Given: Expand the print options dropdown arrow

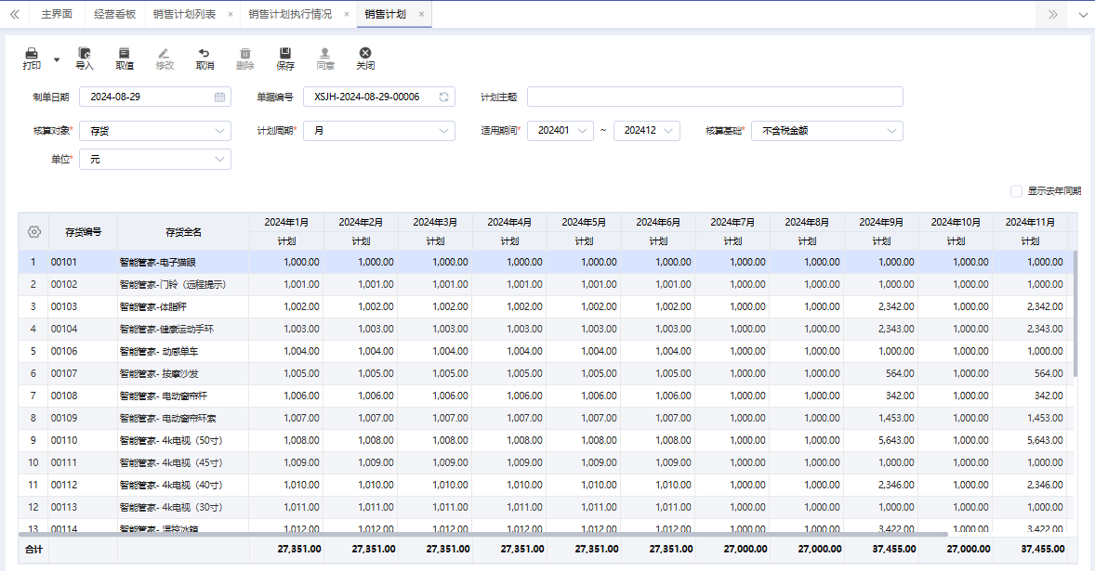Looking at the screenshot, I should click(x=57, y=60).
